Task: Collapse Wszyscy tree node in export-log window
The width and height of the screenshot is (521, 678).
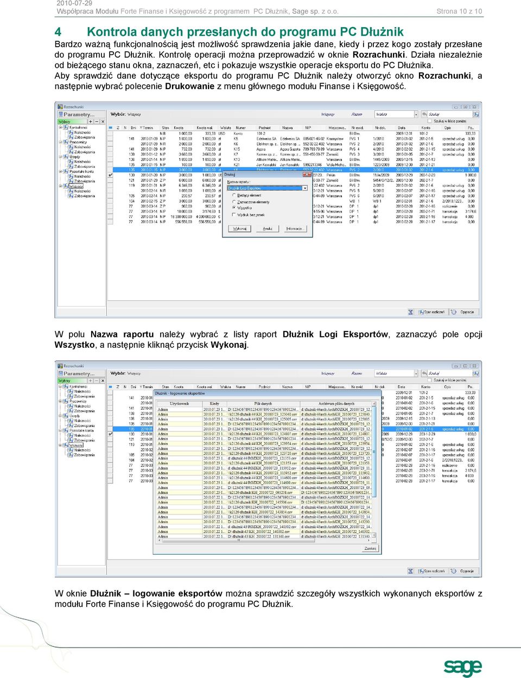Action: tap(61, 445)
